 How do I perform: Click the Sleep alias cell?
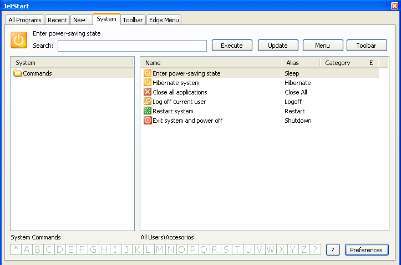click(292, 73)
